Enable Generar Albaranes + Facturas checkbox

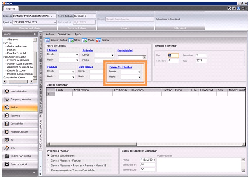pyautogui.click(x=48, y=160)
